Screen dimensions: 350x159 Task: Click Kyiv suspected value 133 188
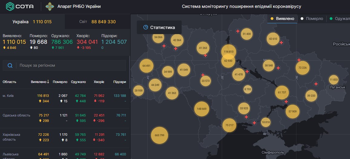120,96
